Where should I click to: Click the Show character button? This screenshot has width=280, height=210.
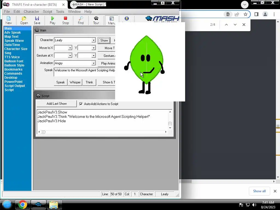(x=104, y=40)
